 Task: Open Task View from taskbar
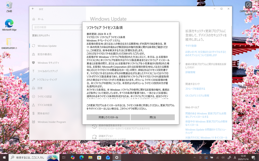tap(64, 157)
